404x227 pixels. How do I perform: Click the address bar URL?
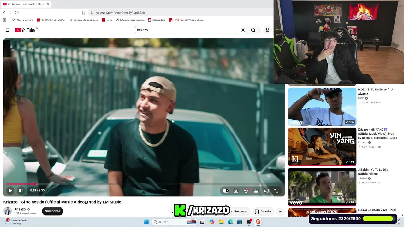pos(121,13)
